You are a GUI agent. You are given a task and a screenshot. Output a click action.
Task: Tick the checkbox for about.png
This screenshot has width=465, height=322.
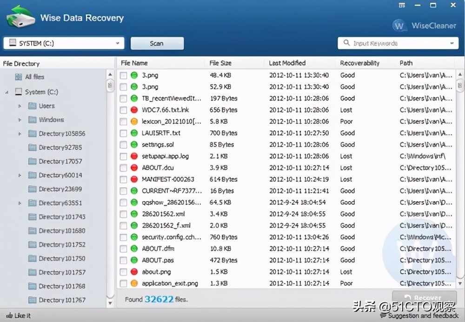click(123, 272)
